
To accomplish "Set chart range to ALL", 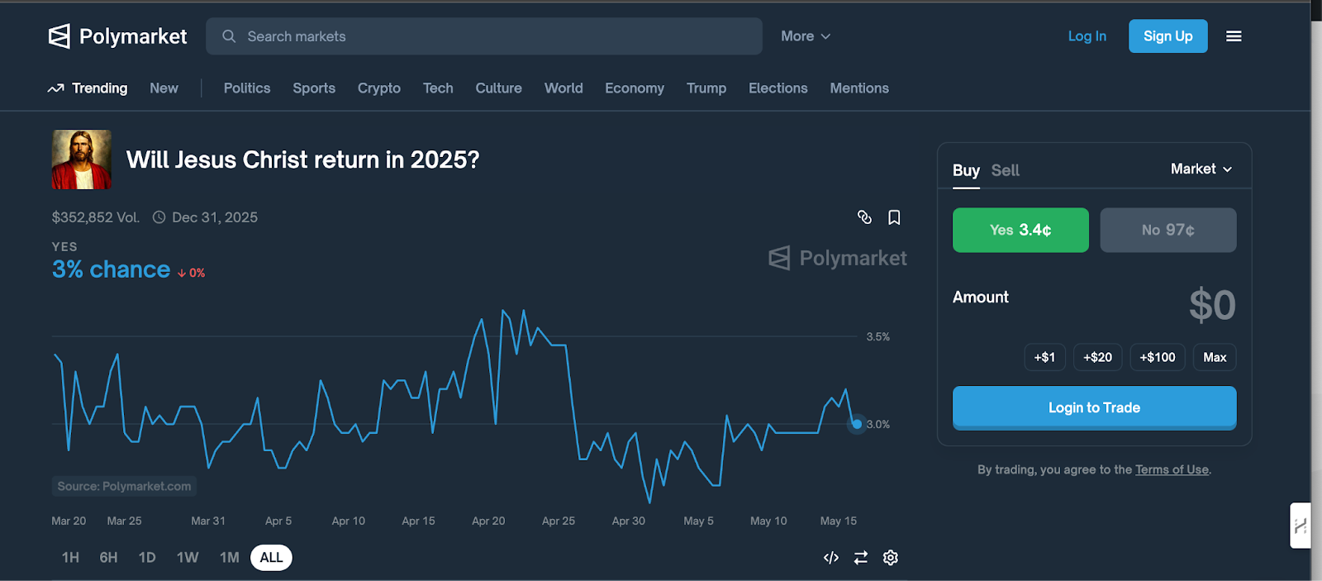I will coord(271,558).
